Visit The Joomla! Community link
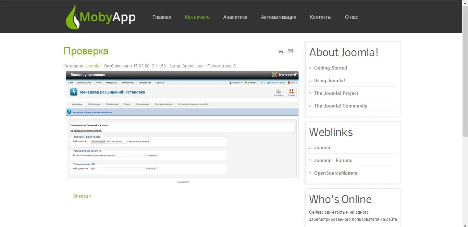Viewport: 468px width, 227px height. tap(341, 106)
